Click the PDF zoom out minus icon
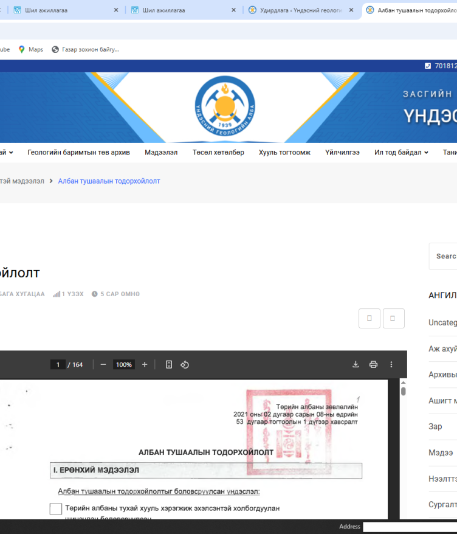The image size is (457, 534). coord(103,364)
